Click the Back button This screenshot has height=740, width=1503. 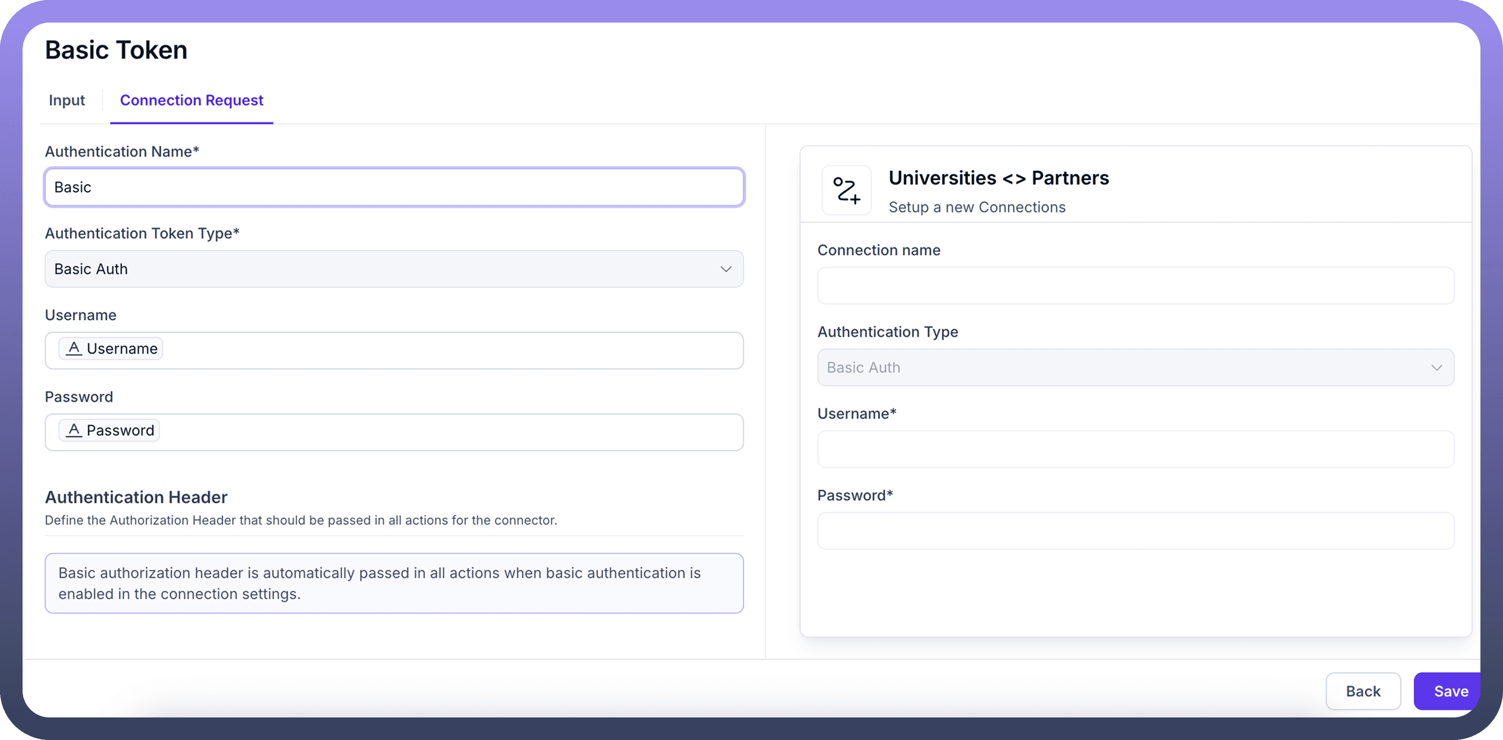point(1363,691)
